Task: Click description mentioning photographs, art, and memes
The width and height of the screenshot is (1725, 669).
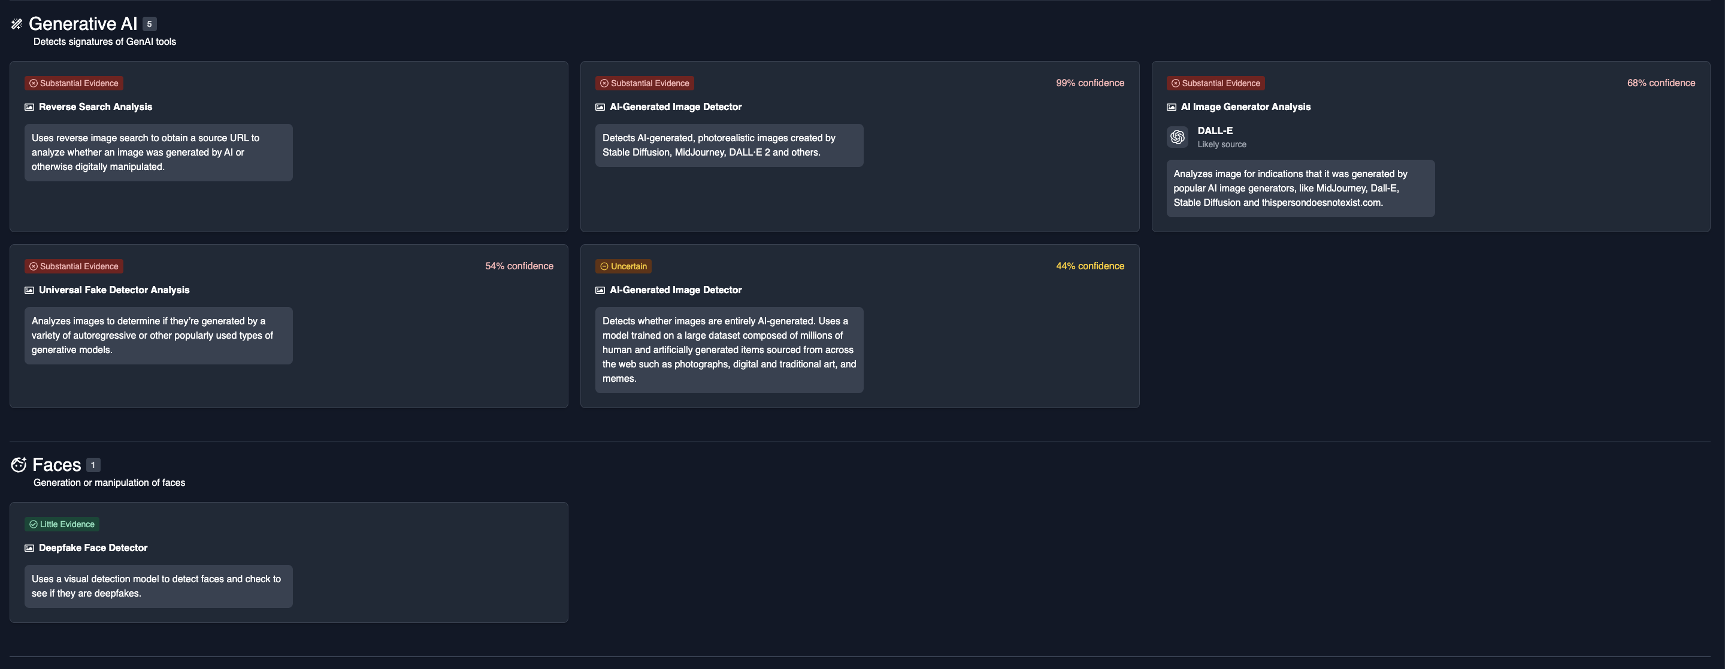Action: 730,350
